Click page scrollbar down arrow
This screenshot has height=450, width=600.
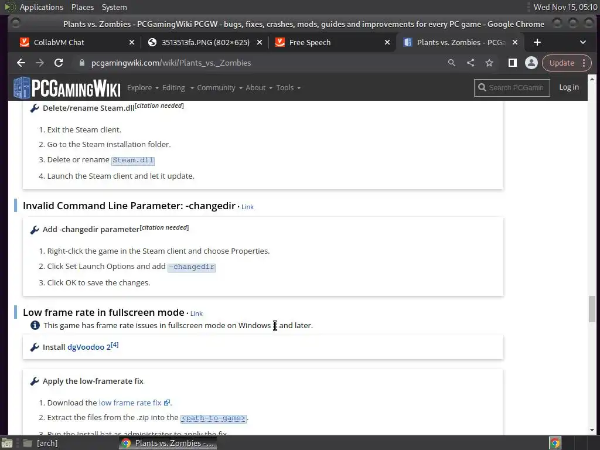click(x=592, y=430)
